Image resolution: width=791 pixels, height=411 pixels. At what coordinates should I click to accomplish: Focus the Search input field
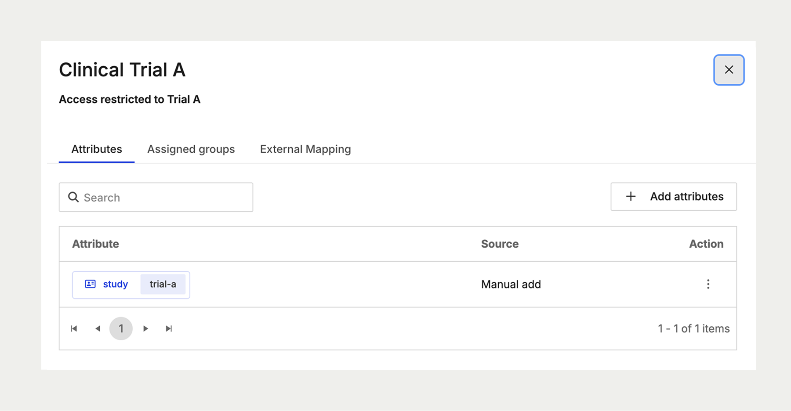(156, 197)
